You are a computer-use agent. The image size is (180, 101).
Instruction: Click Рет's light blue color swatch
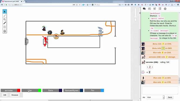coord(102,90)
